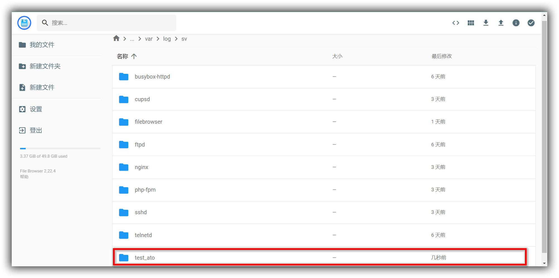Go to var in breadcrumb
Image resolution: width=559 pixels, height=278 pixels.
pyautogui.click(x=149, y=39)
